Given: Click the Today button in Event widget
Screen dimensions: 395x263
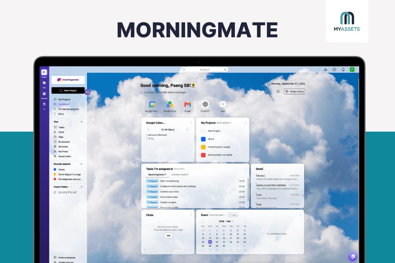Looking at the screenshot, I should pyautogui.click(x=233, y=215).
